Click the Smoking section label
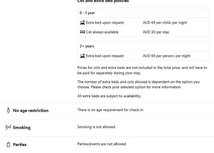 [22, 128]
